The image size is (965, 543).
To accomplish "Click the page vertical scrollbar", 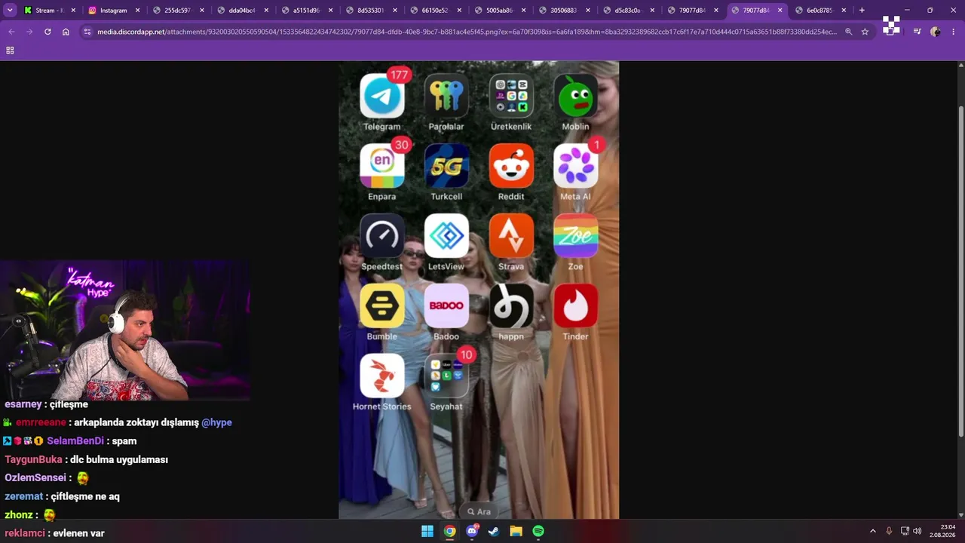I will pyautogui.click(x=960, y=271).
